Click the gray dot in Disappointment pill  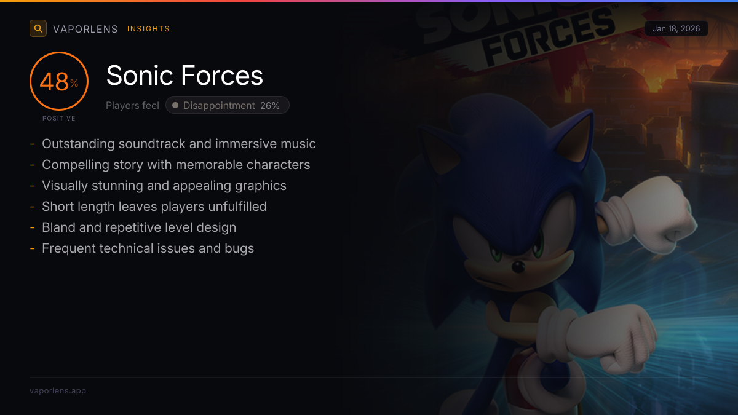click(x=175, y=105)
